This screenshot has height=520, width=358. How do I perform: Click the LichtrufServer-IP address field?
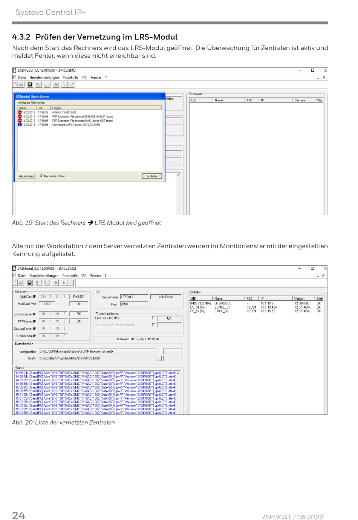click(x=53, y=314)
